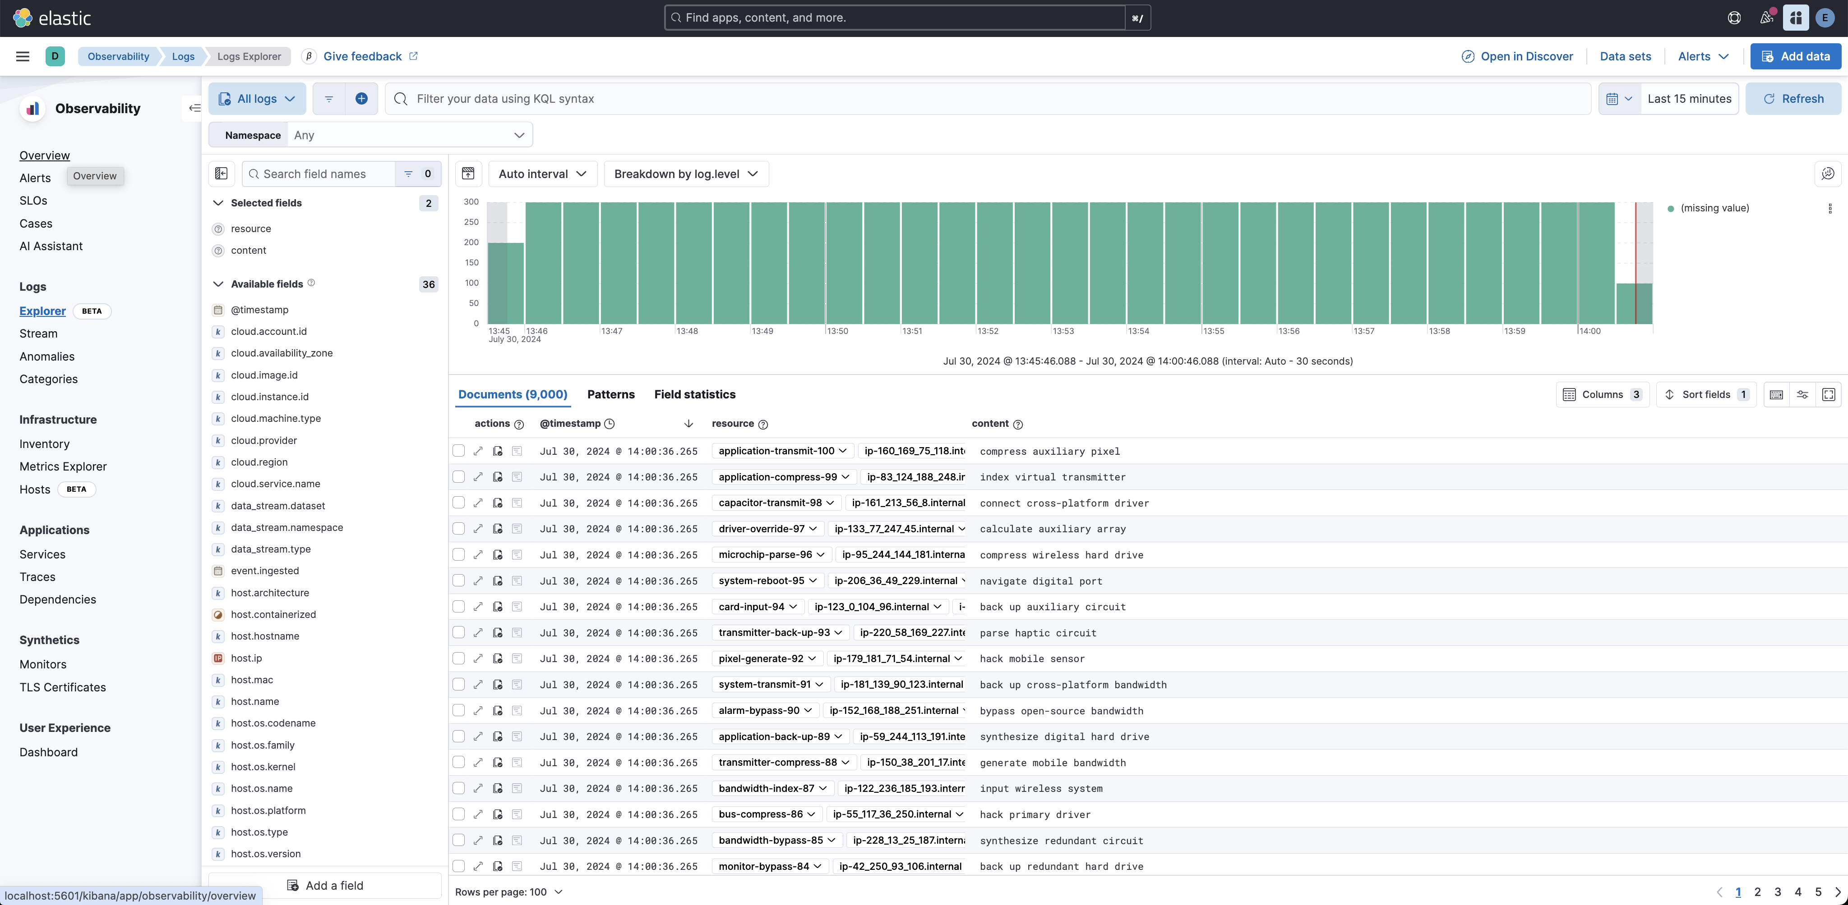
Task: Change Rows per page dropdown
Action: [509, 892]
